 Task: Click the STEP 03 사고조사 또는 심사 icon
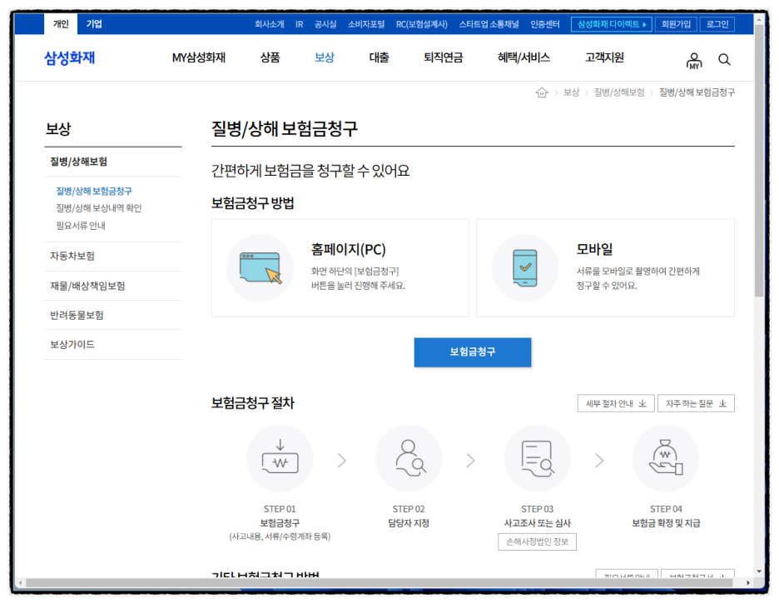click(x=538, y=458)
